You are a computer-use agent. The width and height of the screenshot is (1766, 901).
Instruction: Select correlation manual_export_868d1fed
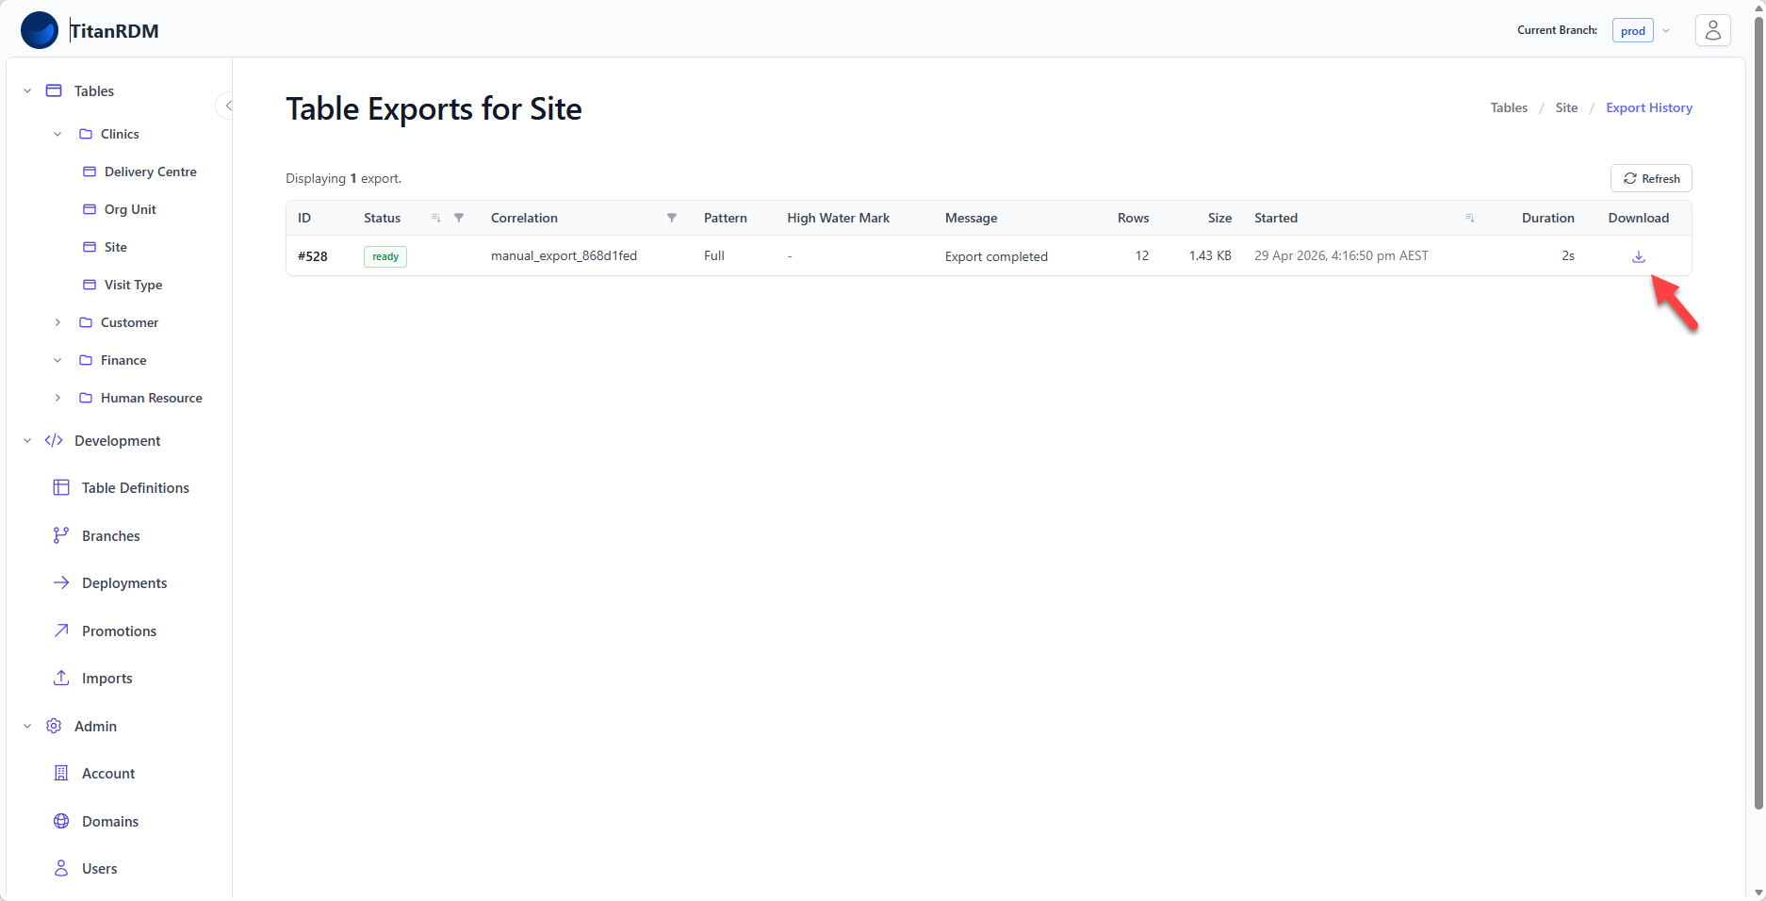[x=564, y=255]
